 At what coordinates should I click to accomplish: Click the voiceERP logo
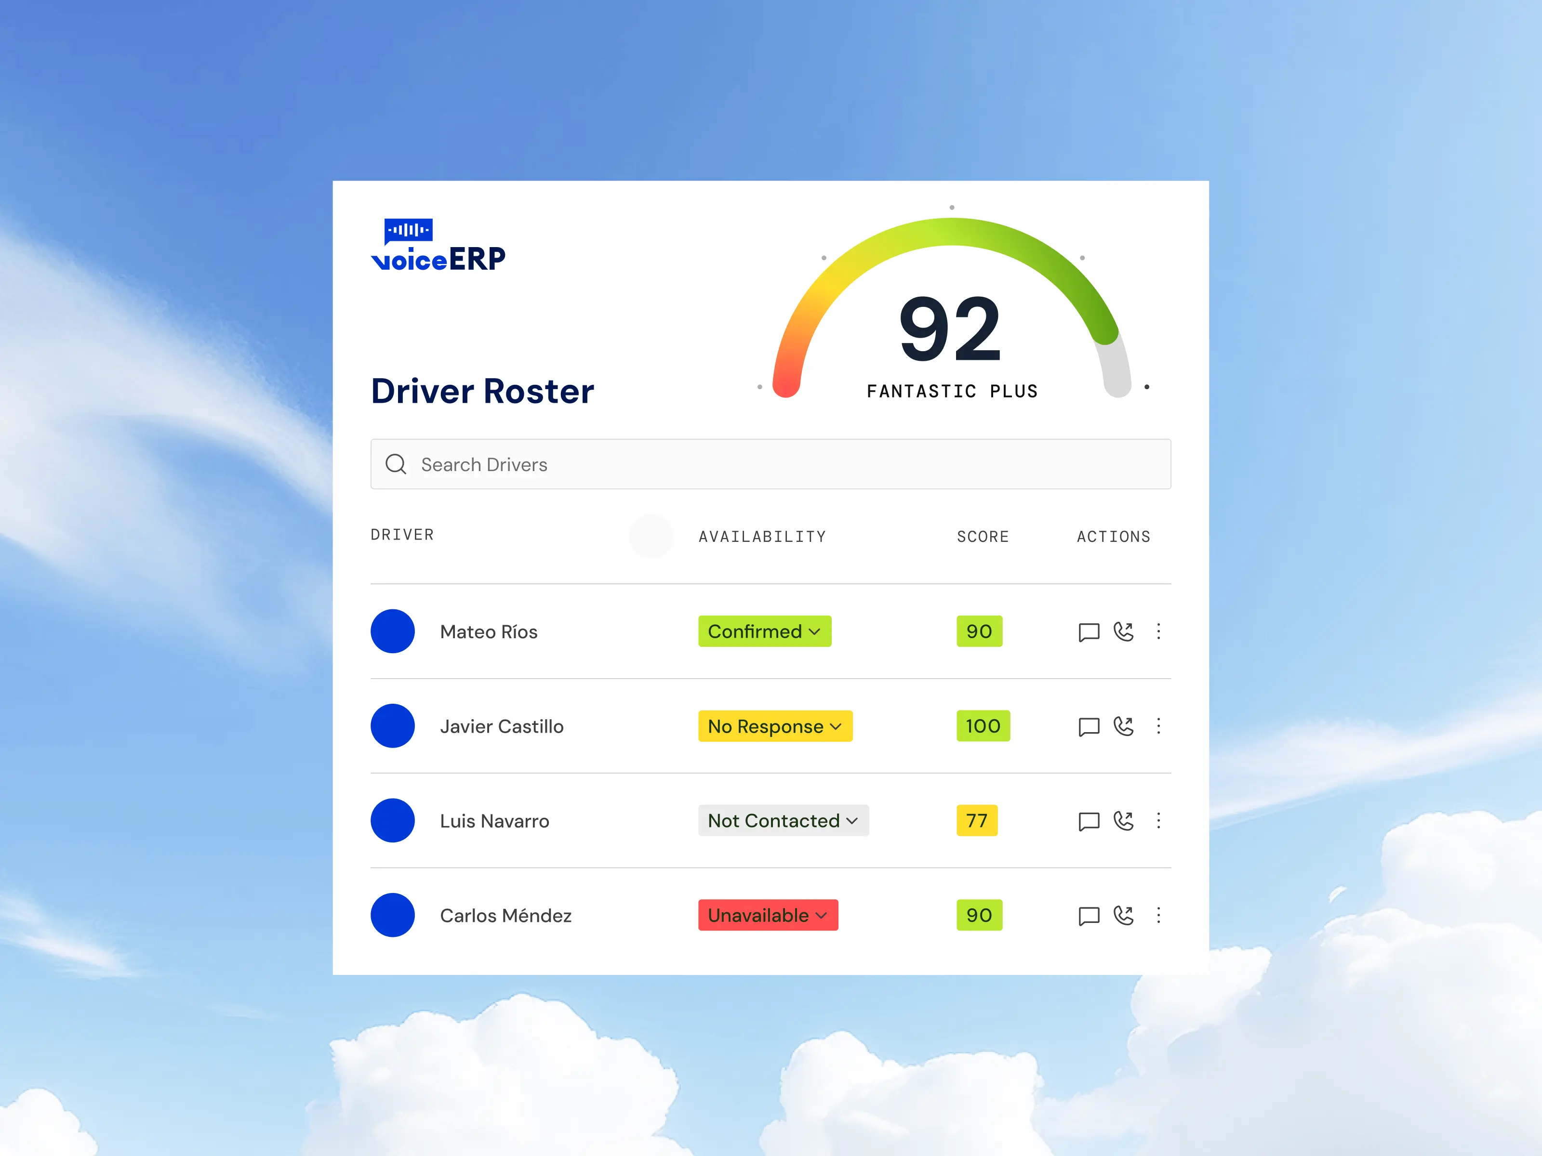click(x=438, y=245)
